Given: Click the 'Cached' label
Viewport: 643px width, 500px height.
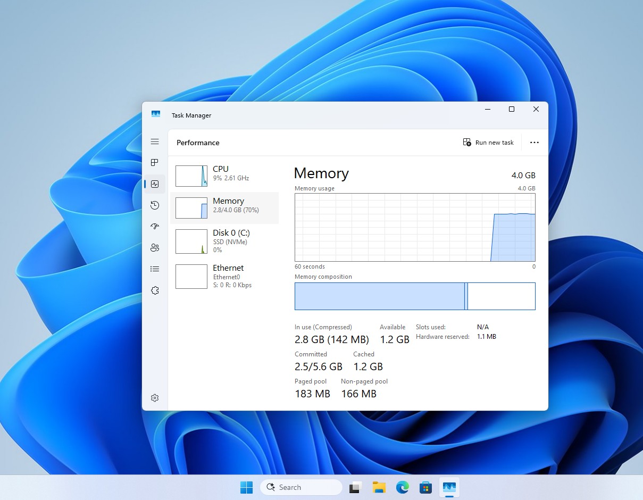Looking at the screenshot, I should pyautogui.click(x=364, y=354).
